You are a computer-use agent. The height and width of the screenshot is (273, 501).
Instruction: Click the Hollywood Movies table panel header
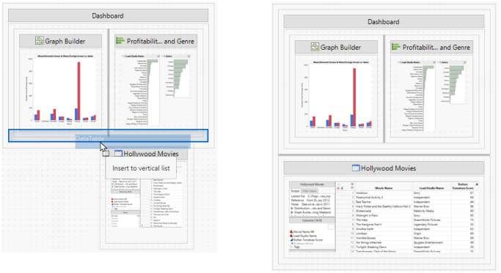point(312,184)
